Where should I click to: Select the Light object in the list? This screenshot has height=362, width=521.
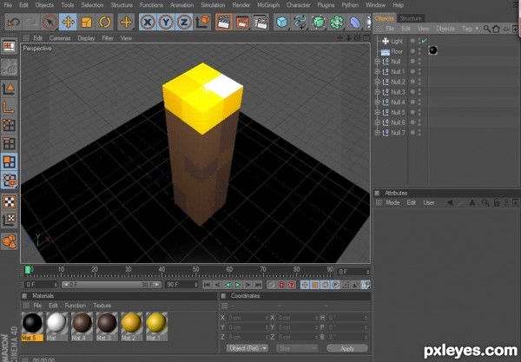click(397, 41)
